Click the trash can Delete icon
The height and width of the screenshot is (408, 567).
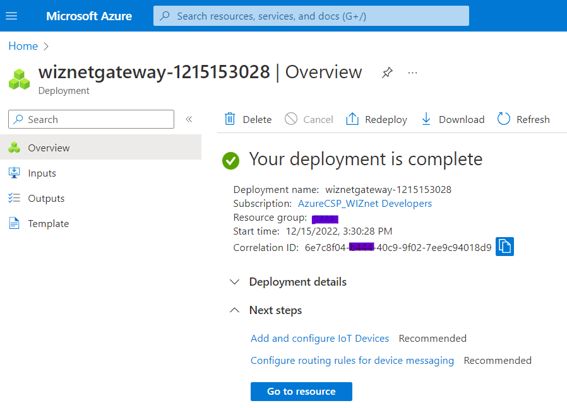pos(230,119)
